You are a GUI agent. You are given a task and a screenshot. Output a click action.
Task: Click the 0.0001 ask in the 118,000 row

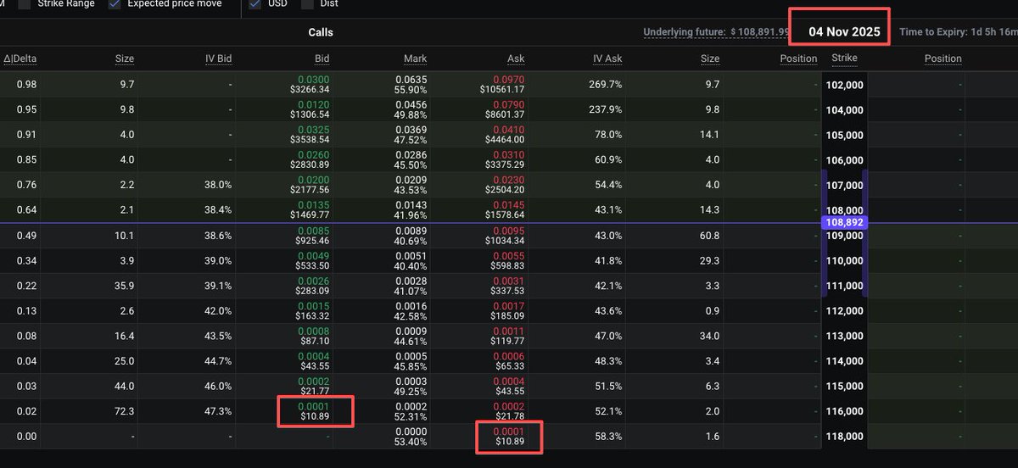[510, 436]
